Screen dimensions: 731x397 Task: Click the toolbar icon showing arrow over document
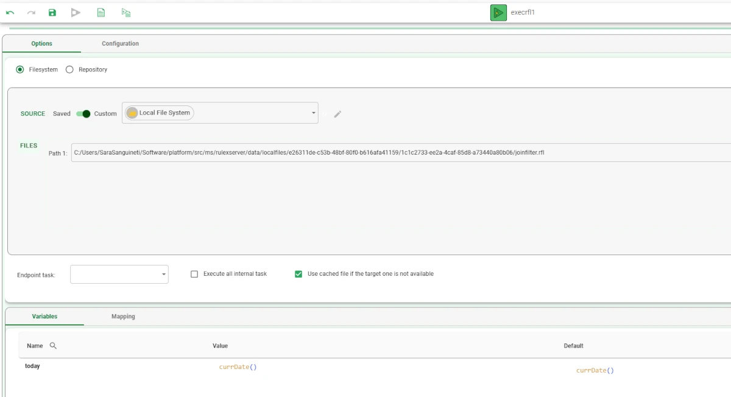click(x=126, y=13)
